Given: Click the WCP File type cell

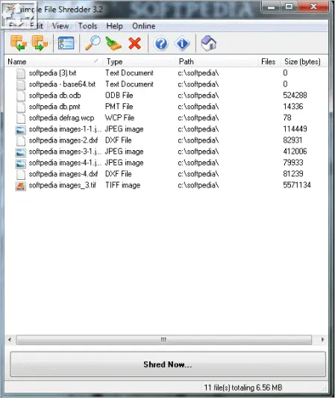Looking at the screenshot, I should coord(119,118).
